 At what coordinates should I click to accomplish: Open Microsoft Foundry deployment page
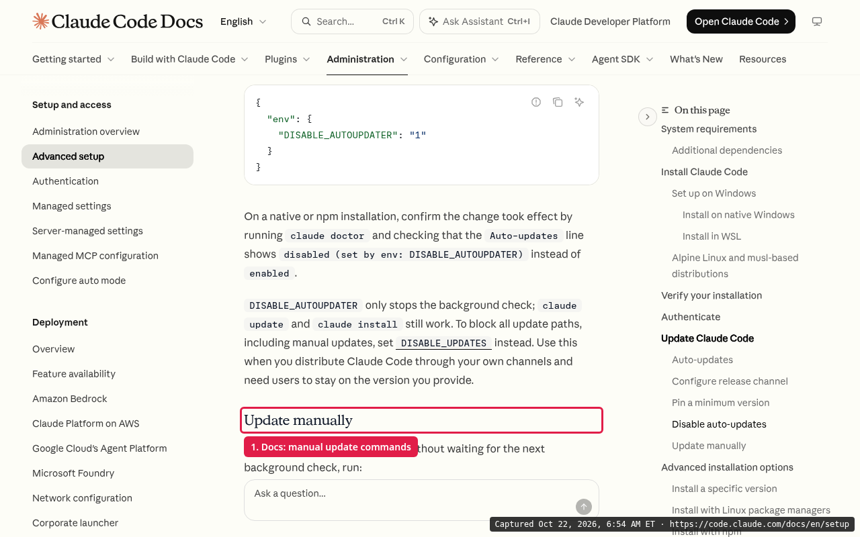coord(73,473)
